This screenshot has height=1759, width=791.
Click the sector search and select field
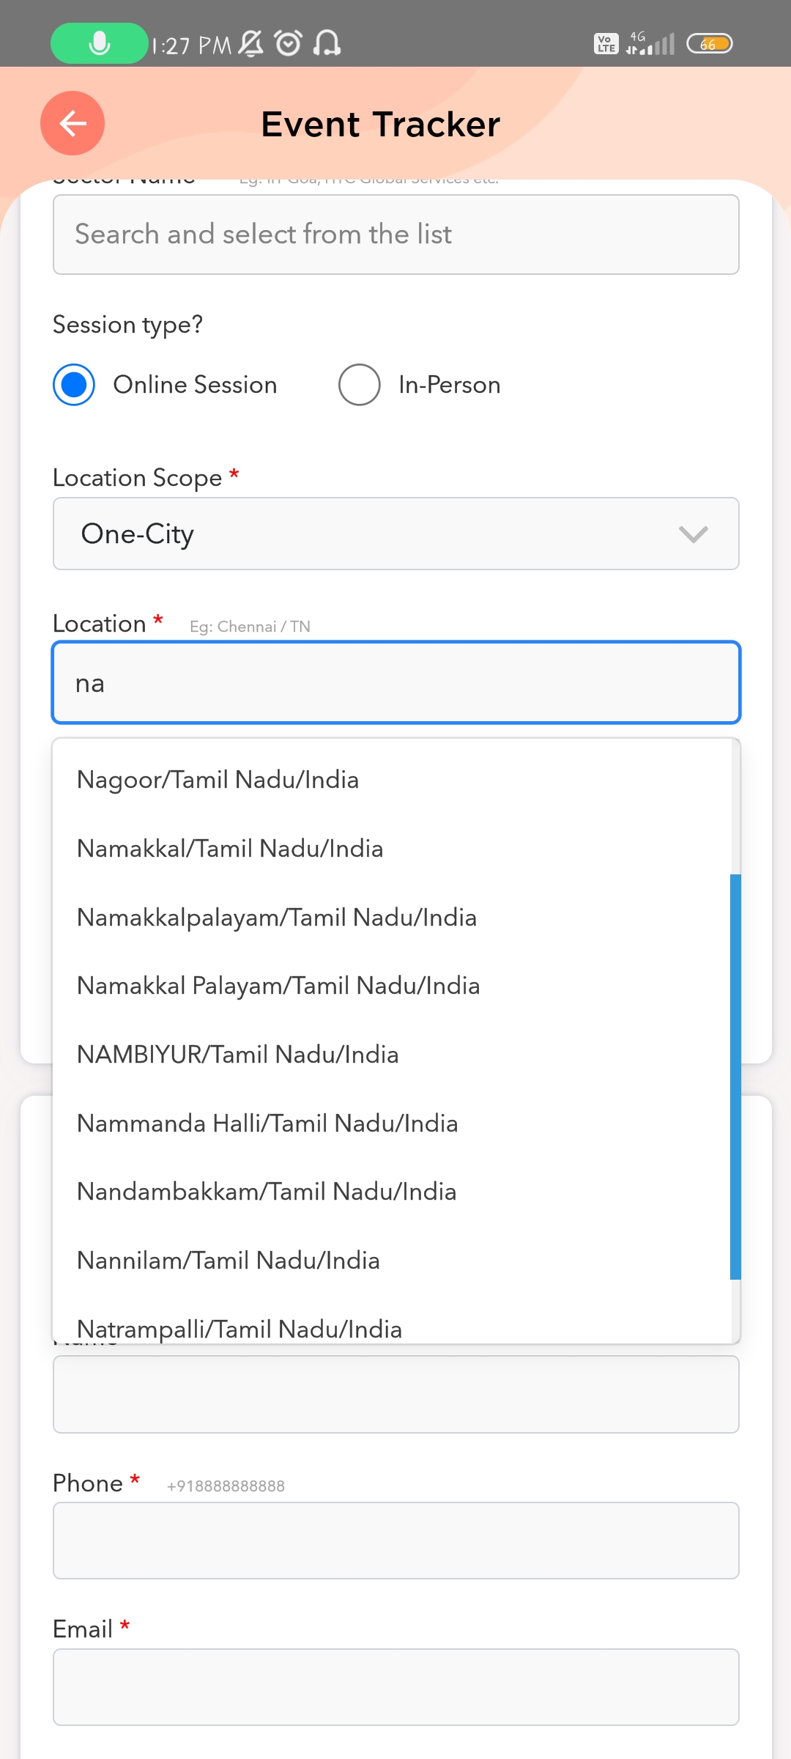[395, 235]
